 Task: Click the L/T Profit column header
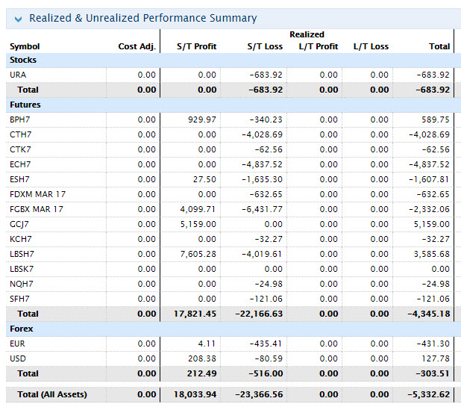319,46
